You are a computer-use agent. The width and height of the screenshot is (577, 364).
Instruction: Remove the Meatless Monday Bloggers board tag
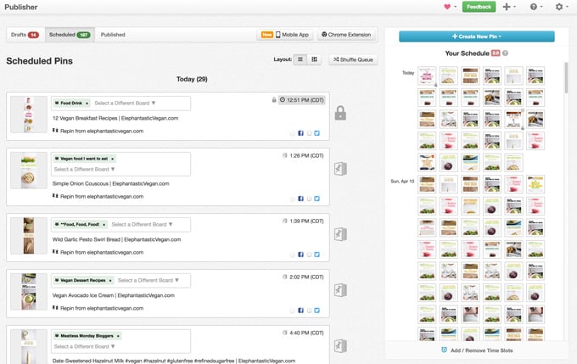point(118,336)
